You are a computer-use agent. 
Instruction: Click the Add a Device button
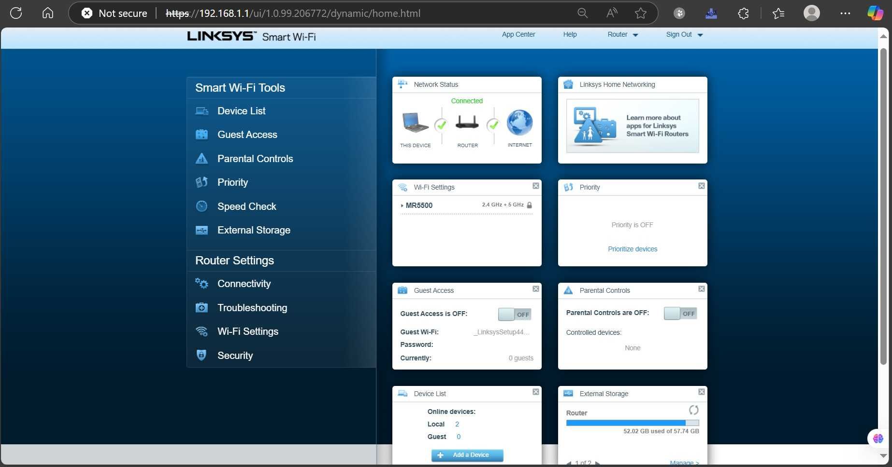(467, 455)
